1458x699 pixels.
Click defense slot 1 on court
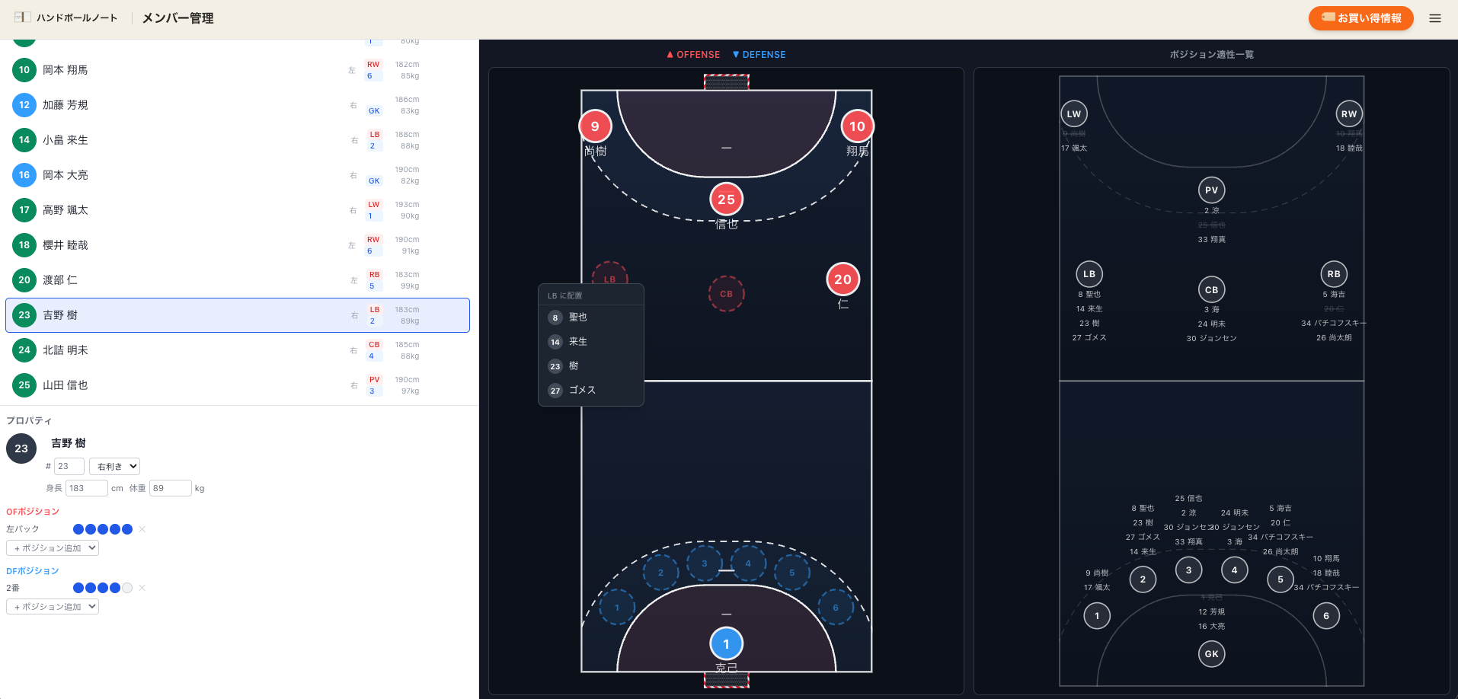click(x=617, y=608)
